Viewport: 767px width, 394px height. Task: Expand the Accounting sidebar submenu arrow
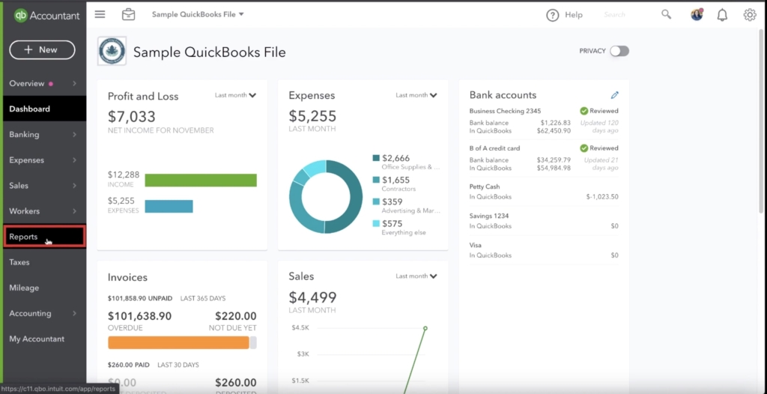(x=74, y=313)
